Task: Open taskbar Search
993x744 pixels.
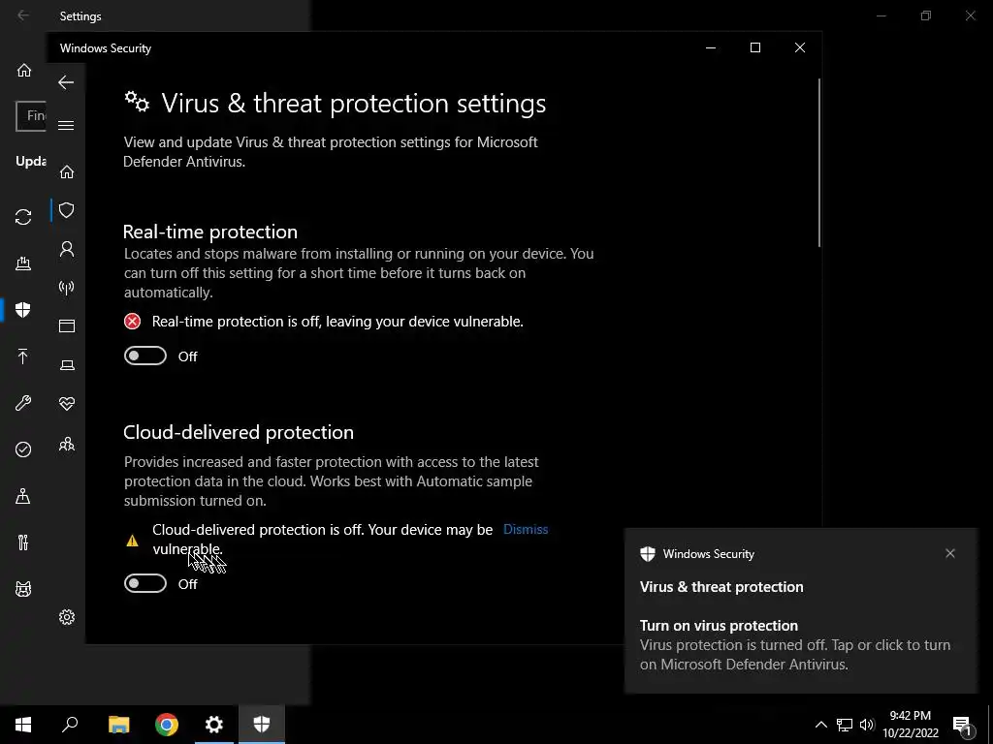Action: (70, 725)
